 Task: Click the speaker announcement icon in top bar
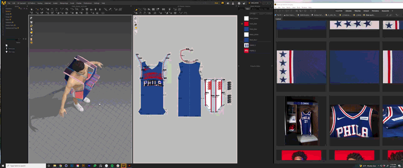coord(228,3)
